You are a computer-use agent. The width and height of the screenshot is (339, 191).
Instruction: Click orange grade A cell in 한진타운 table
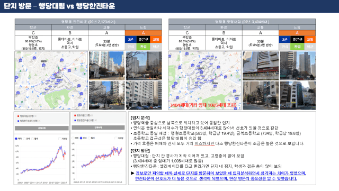(x=144, y=33)
